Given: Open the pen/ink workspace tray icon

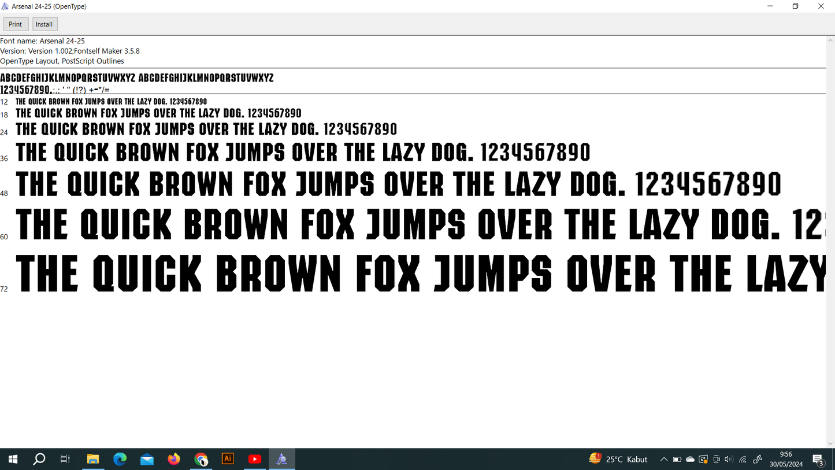Looking at the screenshot, I should tap(758, 460).
